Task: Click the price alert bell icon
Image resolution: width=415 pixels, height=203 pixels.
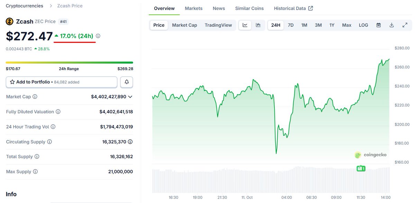Action: click(127, 82)
